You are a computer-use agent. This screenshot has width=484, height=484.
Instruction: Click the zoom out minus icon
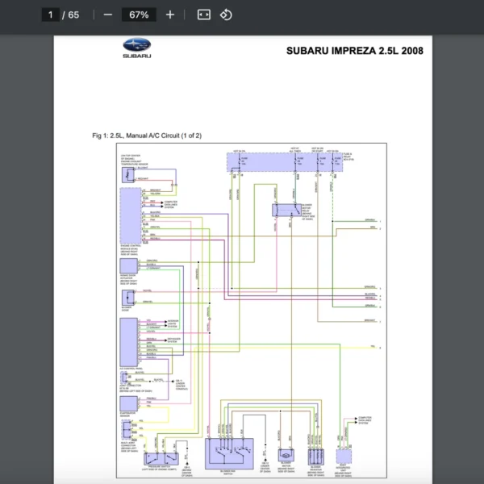108,15
